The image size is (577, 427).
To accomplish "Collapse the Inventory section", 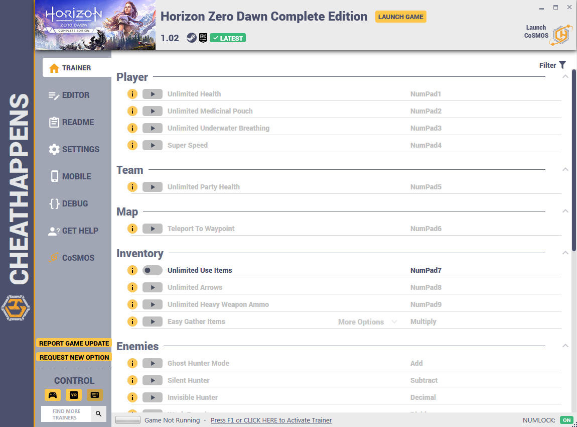I will tap(565, 253).
